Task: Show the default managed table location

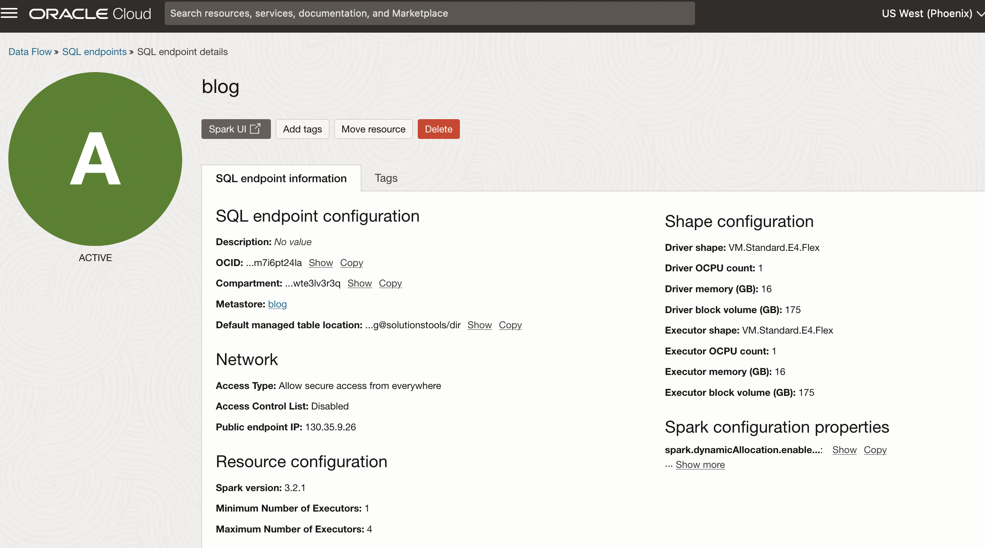Action: 479,325
